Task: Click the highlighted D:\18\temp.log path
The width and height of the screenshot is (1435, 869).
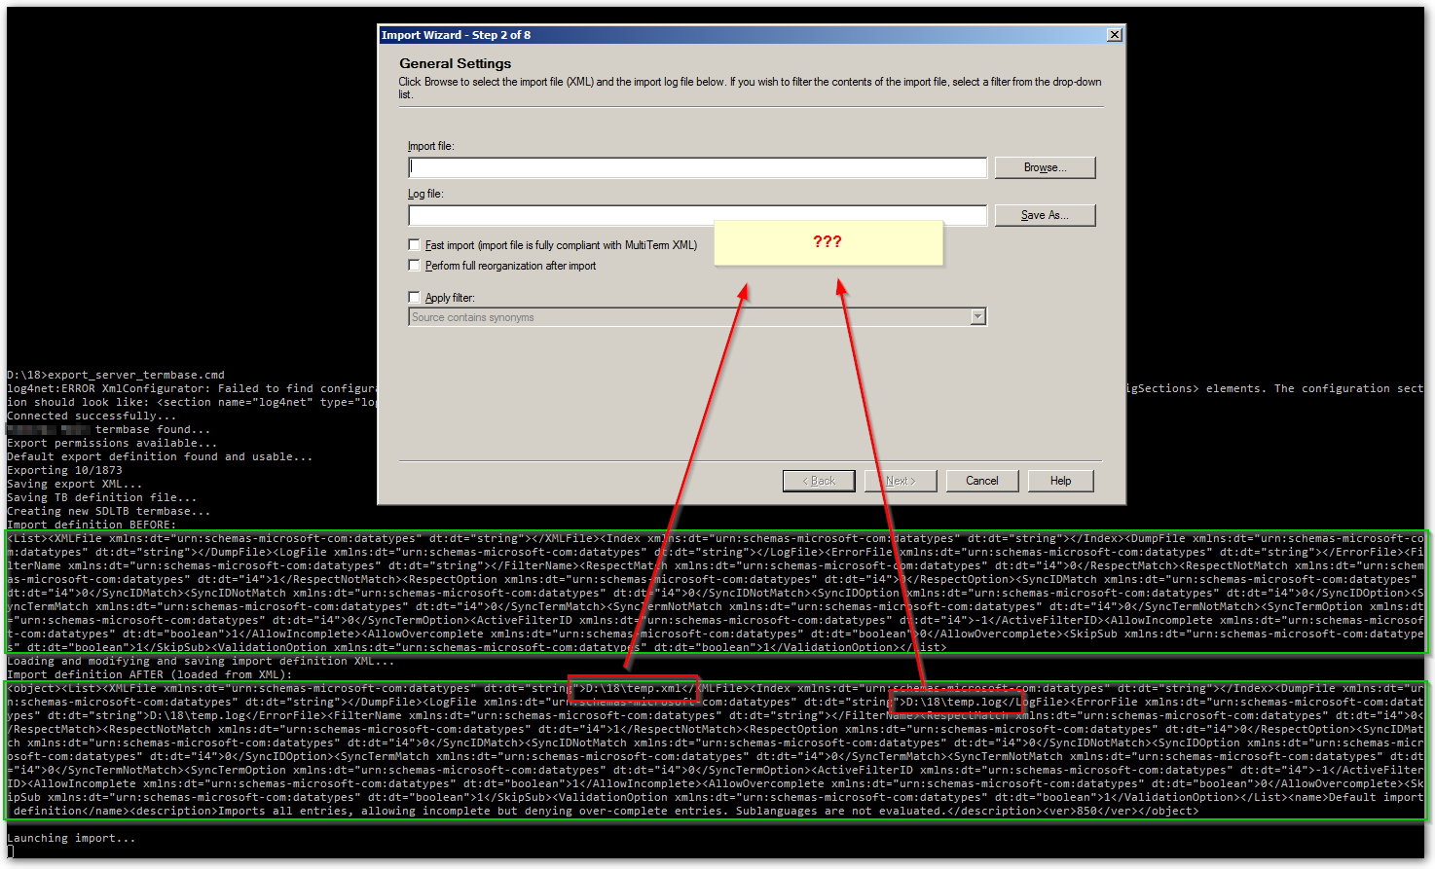Action: [956, 702]
